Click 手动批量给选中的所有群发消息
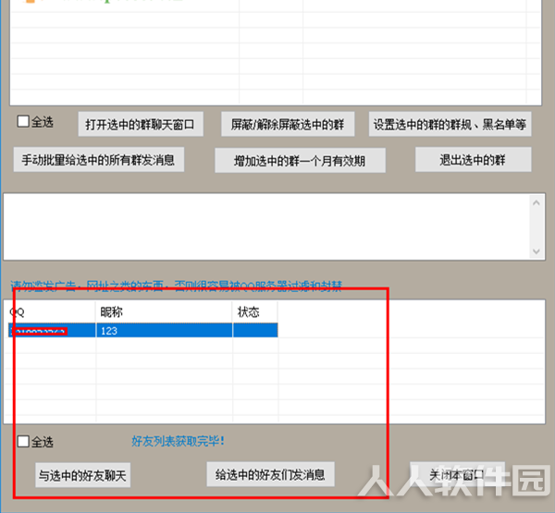Image resolution: width=555 pixels, height=513 pixels. (x=99, y=160)
